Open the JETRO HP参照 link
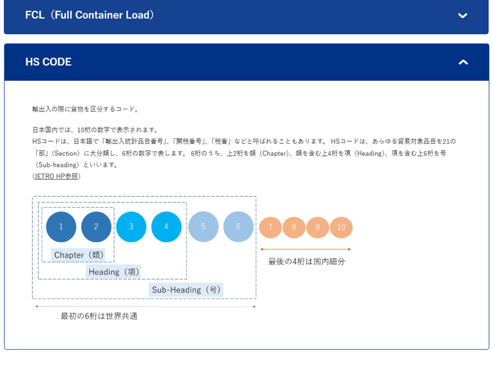Screen dimensions: 492x369 coord(56,176)
